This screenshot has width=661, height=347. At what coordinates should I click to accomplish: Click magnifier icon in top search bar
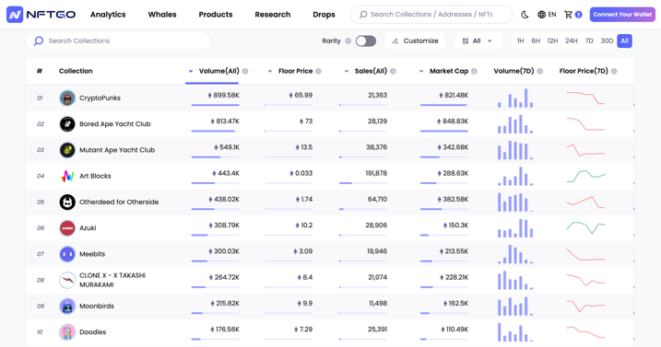pos(363,15)
